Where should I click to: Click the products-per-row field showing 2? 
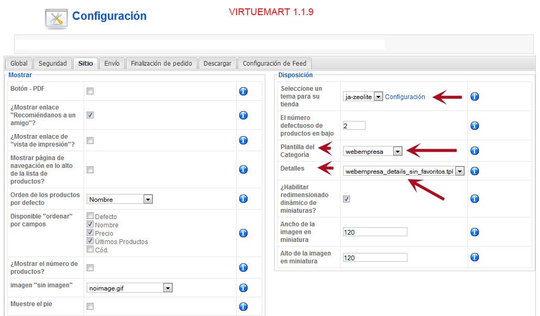tap(354, 126)
